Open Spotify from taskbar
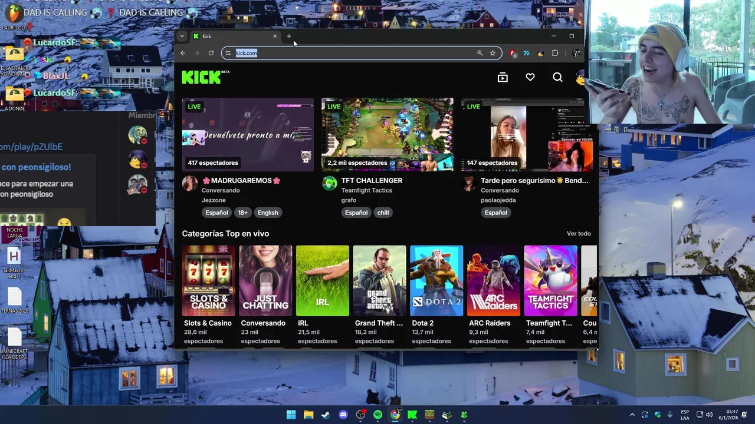This screenshot has width=755, height=424. point(377,415)
